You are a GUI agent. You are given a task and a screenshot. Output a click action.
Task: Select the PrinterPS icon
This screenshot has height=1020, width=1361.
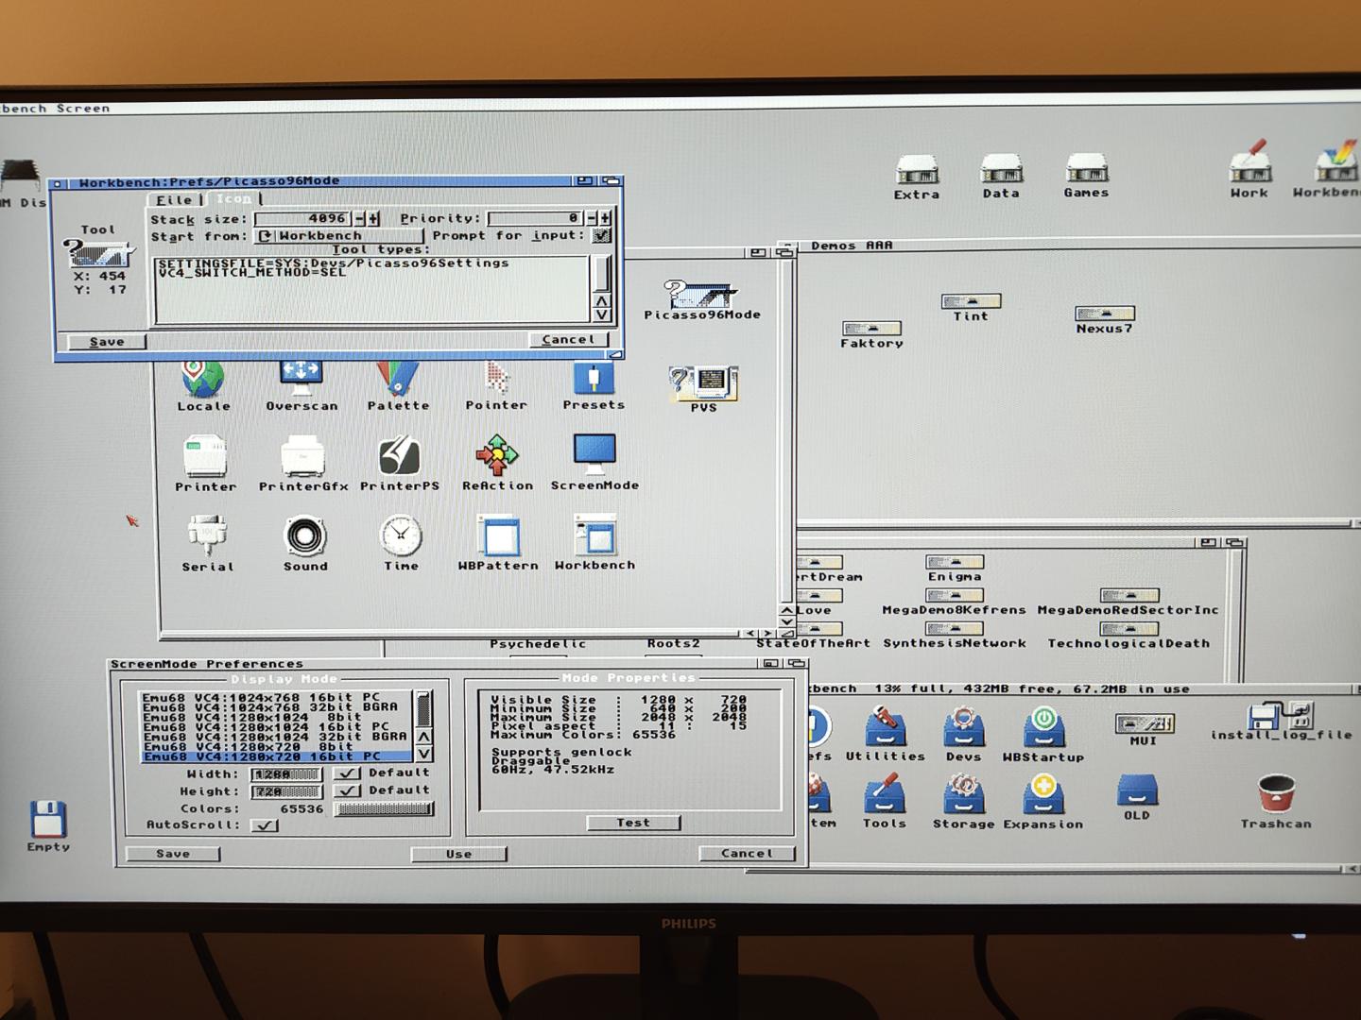(x=400, y=456)
